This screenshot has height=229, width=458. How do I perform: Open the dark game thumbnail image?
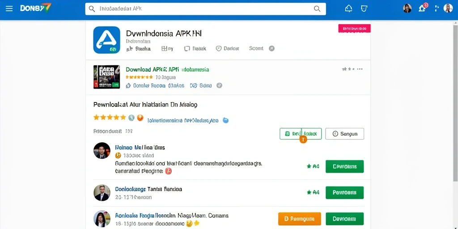click(x=106, y=77)
